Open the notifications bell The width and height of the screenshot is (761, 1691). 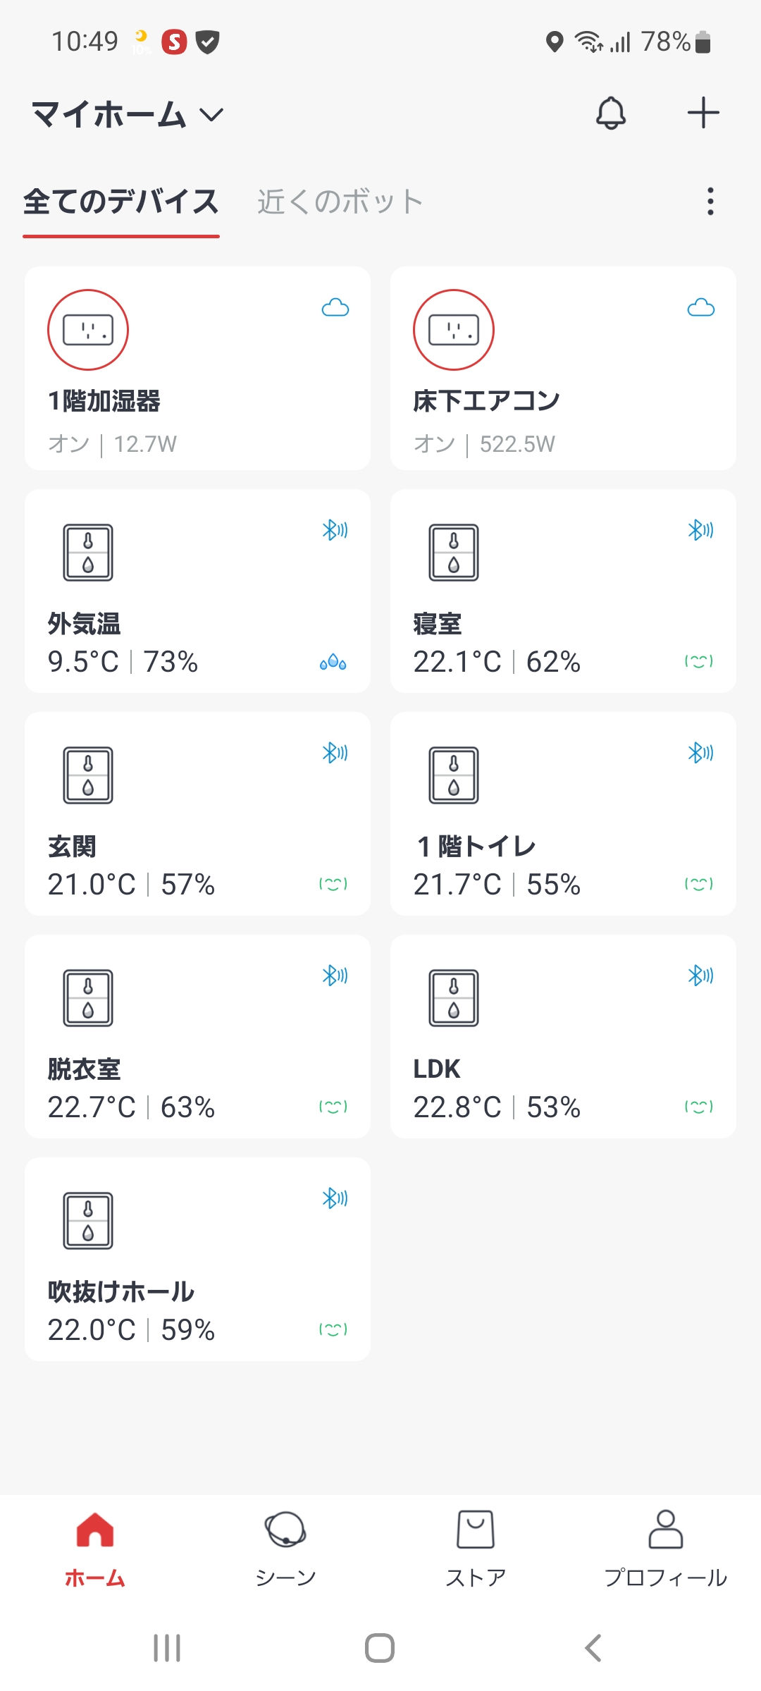611,113
